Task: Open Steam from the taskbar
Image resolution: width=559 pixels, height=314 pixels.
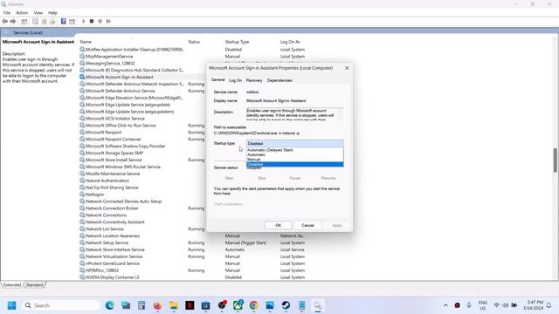Action: click(x=286, y=305)
